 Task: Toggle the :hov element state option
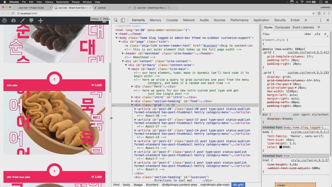tap(308, 34)
